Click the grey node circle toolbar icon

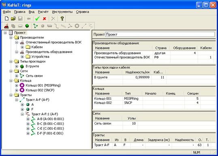click(x=43, y=26)
